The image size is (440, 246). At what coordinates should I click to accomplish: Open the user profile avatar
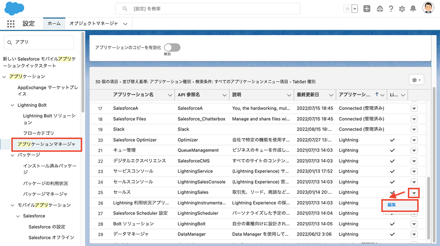(428, 8)
